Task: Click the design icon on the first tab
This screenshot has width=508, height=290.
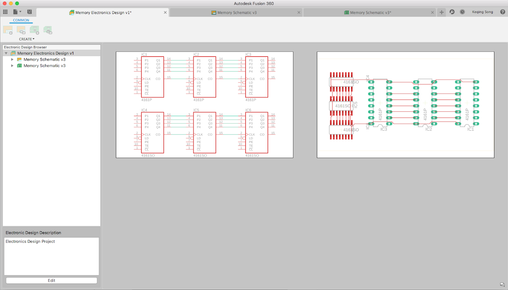Action: [x=72, y=13]
